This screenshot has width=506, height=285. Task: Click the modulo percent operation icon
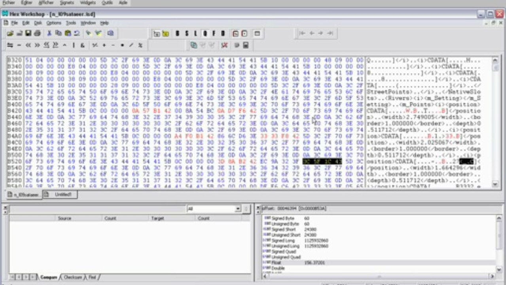pos(140,45)
